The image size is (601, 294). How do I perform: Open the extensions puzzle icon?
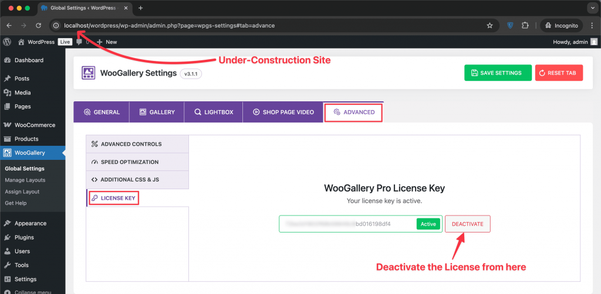(525, 26)
